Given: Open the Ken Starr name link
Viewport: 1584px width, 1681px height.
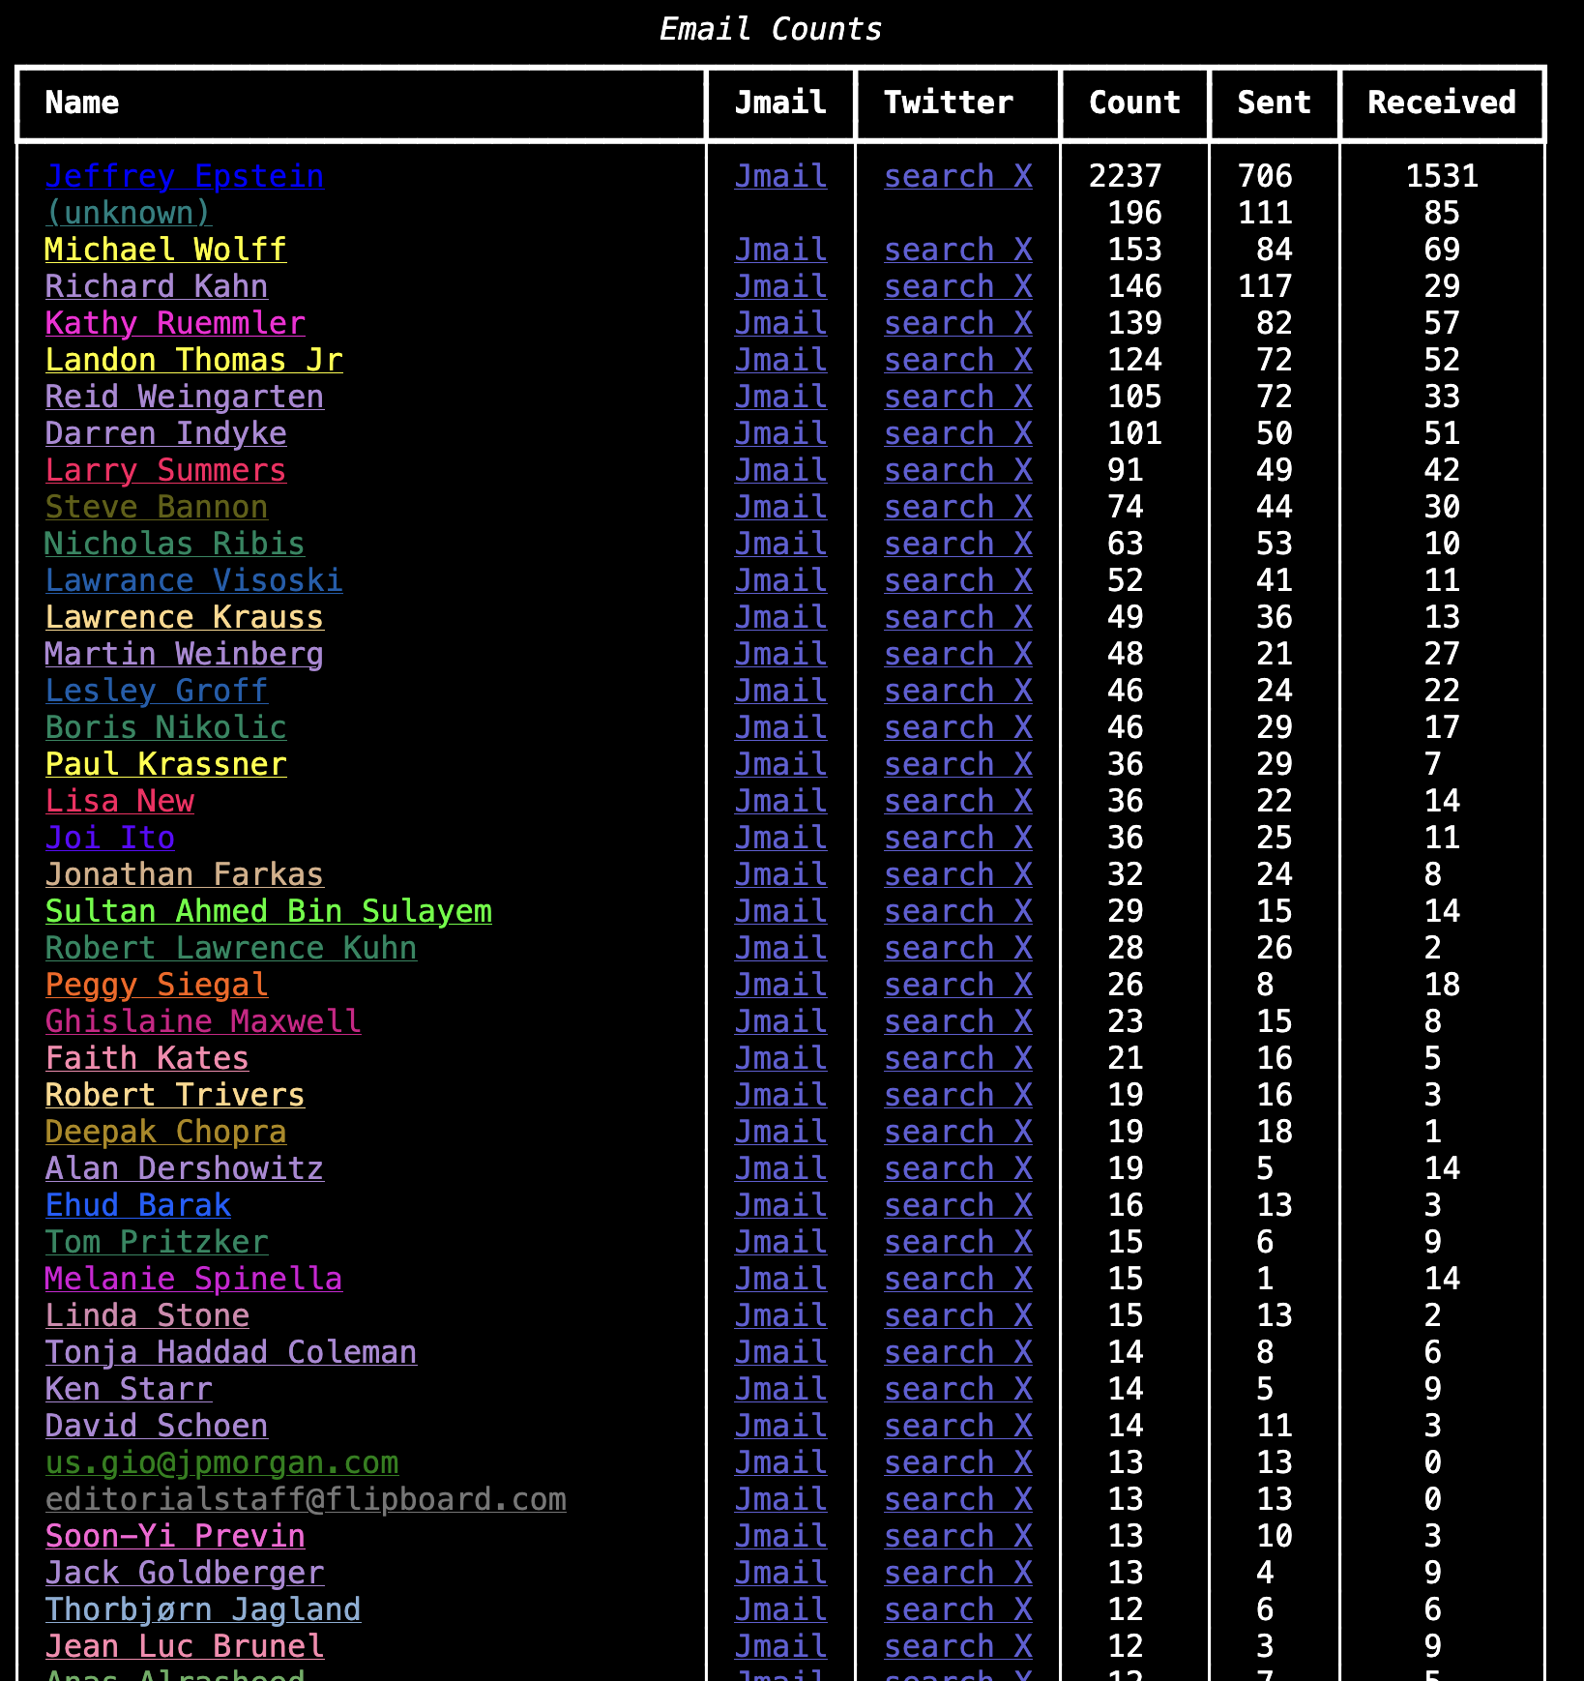Looking at the screenshot, I should (x=129, y=1389).
